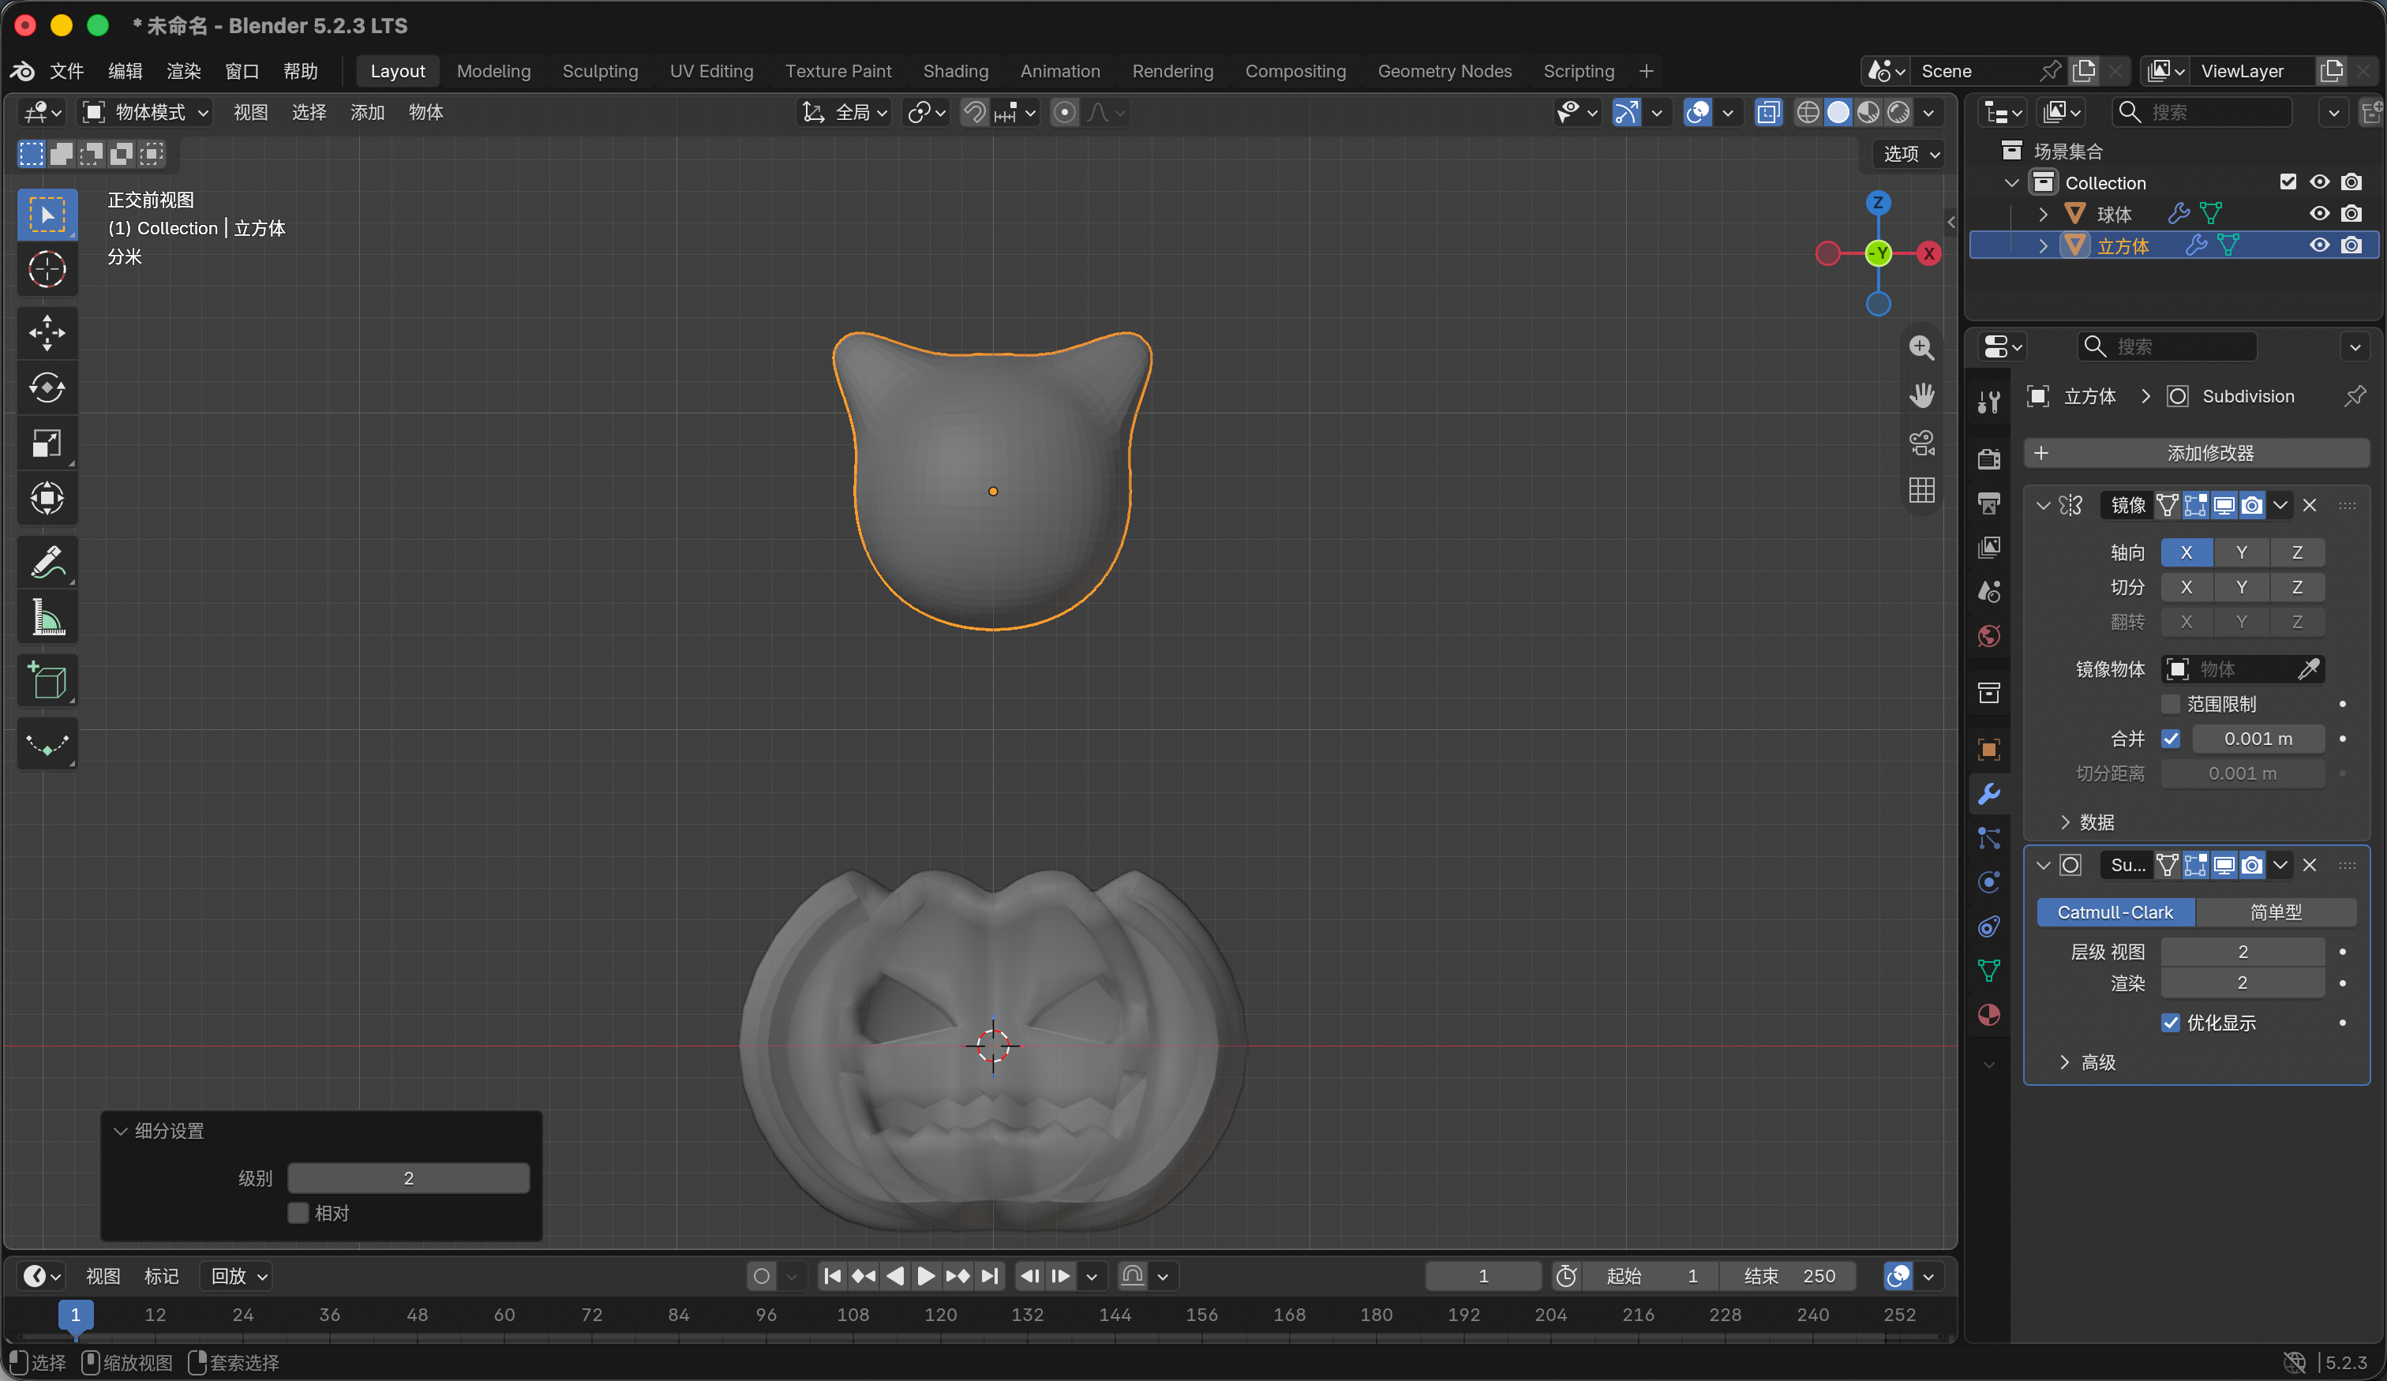This screenshot has width=2387, height=1381.
Task: Select the 简单型 subdivision type
Action: coord(2275,912)
